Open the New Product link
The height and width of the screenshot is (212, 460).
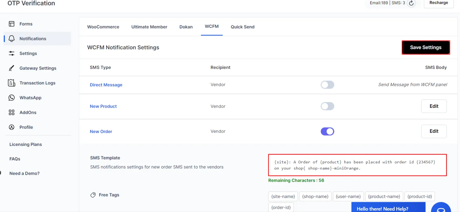[103, 106]
